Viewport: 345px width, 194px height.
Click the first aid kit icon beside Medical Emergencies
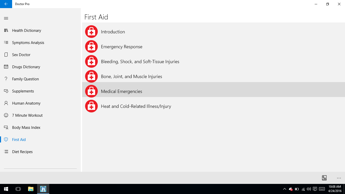click(91, 91)
